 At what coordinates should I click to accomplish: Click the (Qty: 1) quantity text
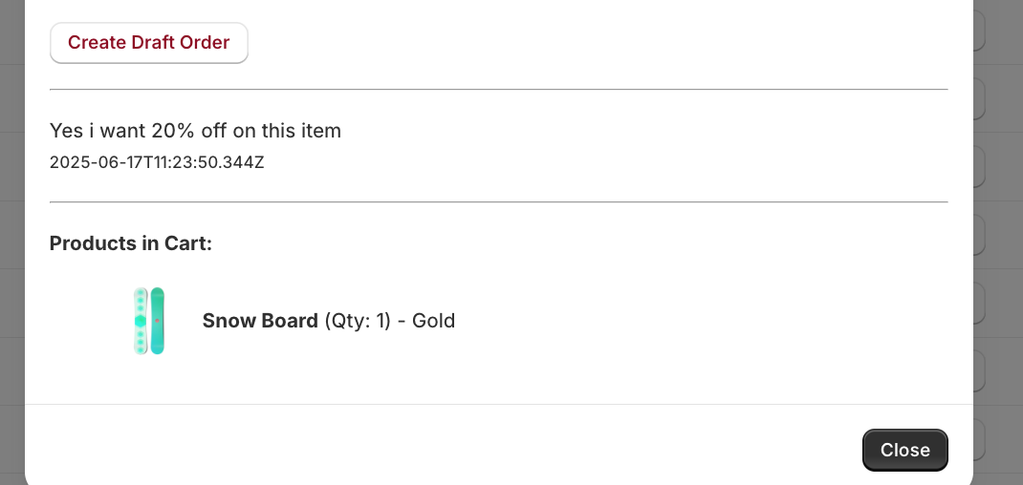pyautogui.click(x=358, y=321)
